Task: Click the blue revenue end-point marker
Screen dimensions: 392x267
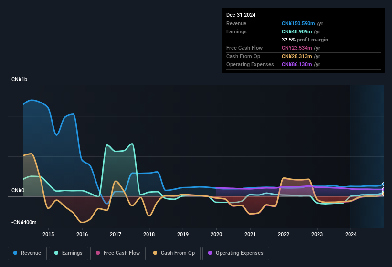Action: (x=384, y=185)
